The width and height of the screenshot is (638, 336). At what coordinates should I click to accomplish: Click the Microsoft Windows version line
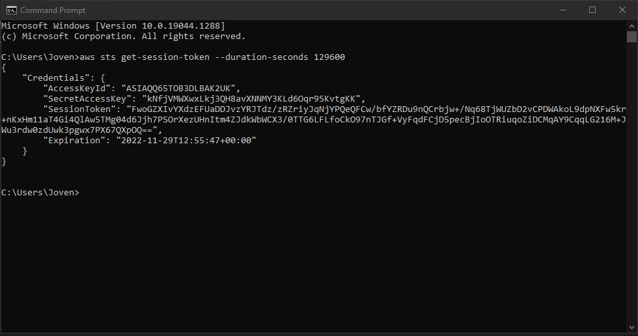click(113, 26)
